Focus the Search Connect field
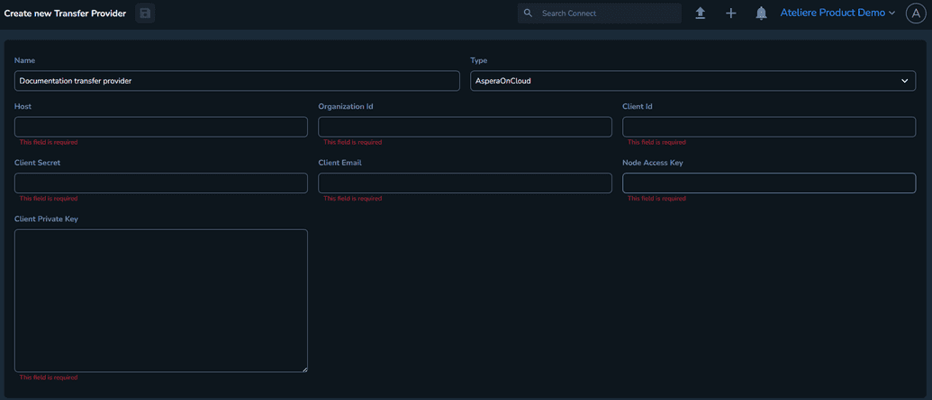Image resolution: width=932 pixels, height=400 pixels. point(599,13)
